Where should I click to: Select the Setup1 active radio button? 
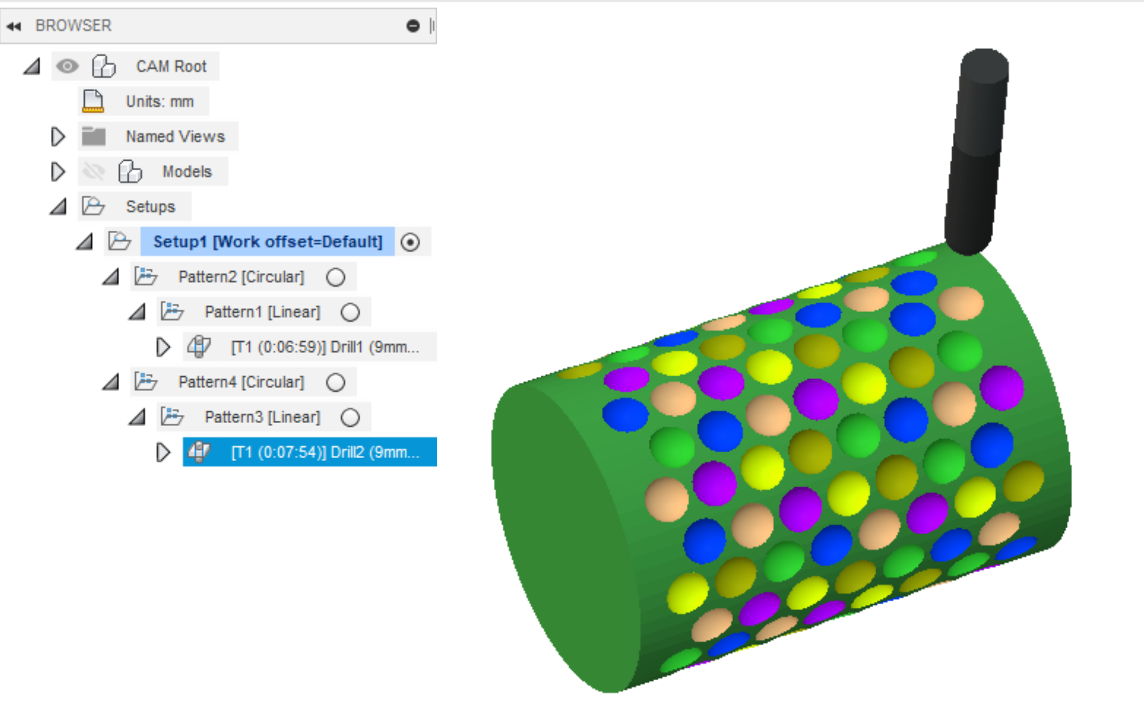(x=411, y=241)
